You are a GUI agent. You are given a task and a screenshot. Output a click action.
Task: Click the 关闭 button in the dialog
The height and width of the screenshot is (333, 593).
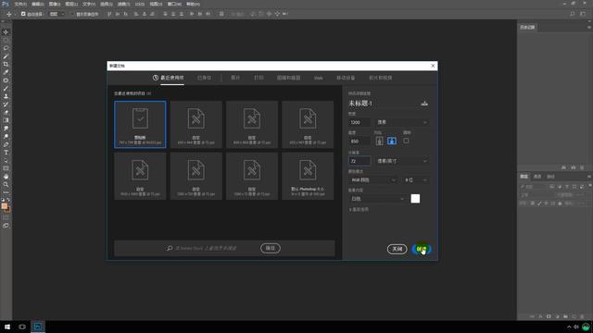[x=397, y=249]
